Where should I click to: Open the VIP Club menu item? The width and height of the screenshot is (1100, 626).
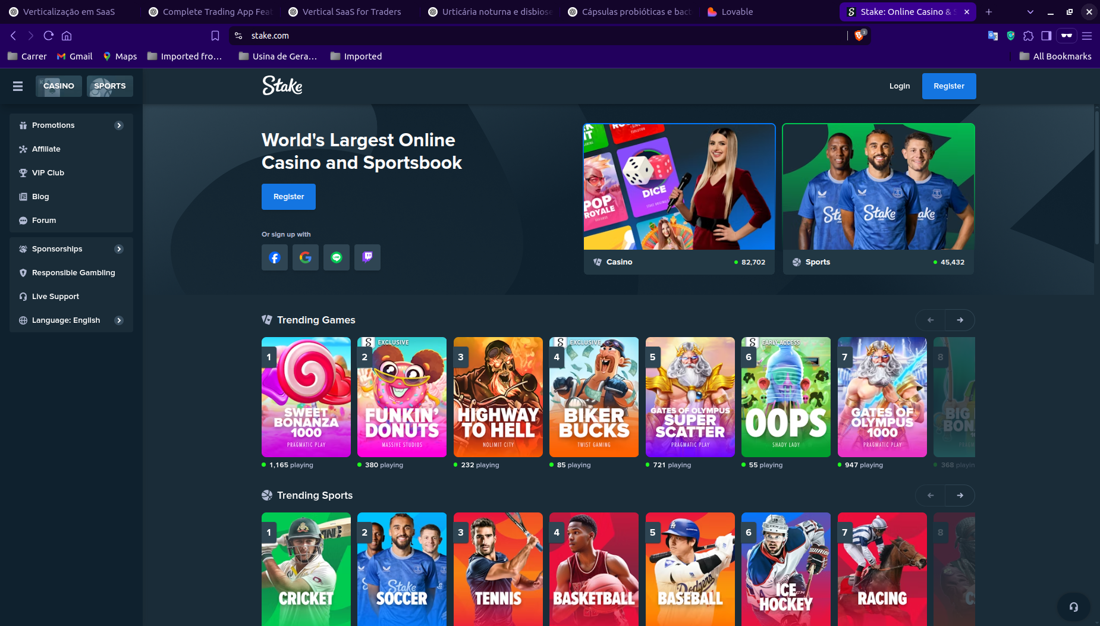pos(48,173)
